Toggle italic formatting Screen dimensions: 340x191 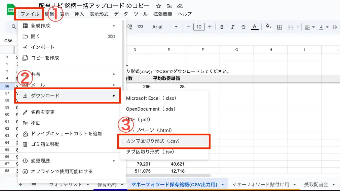tap(232, 27)
